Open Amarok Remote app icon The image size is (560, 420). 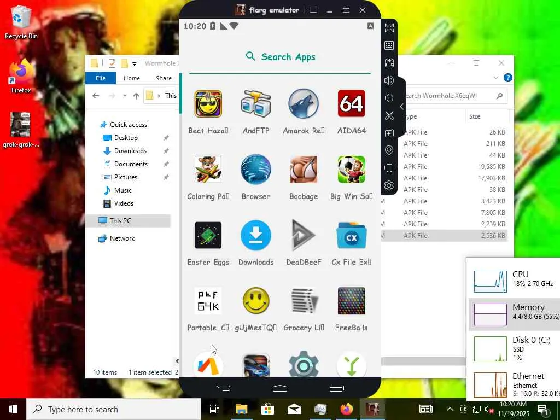pyautogui.click(x=304, y=104)
